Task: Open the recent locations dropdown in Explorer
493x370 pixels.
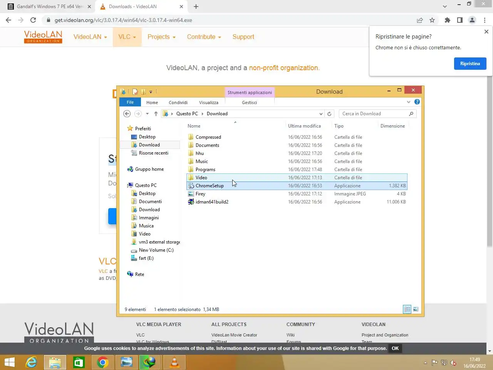Action: pyautogui.click(x=147, y=114)
